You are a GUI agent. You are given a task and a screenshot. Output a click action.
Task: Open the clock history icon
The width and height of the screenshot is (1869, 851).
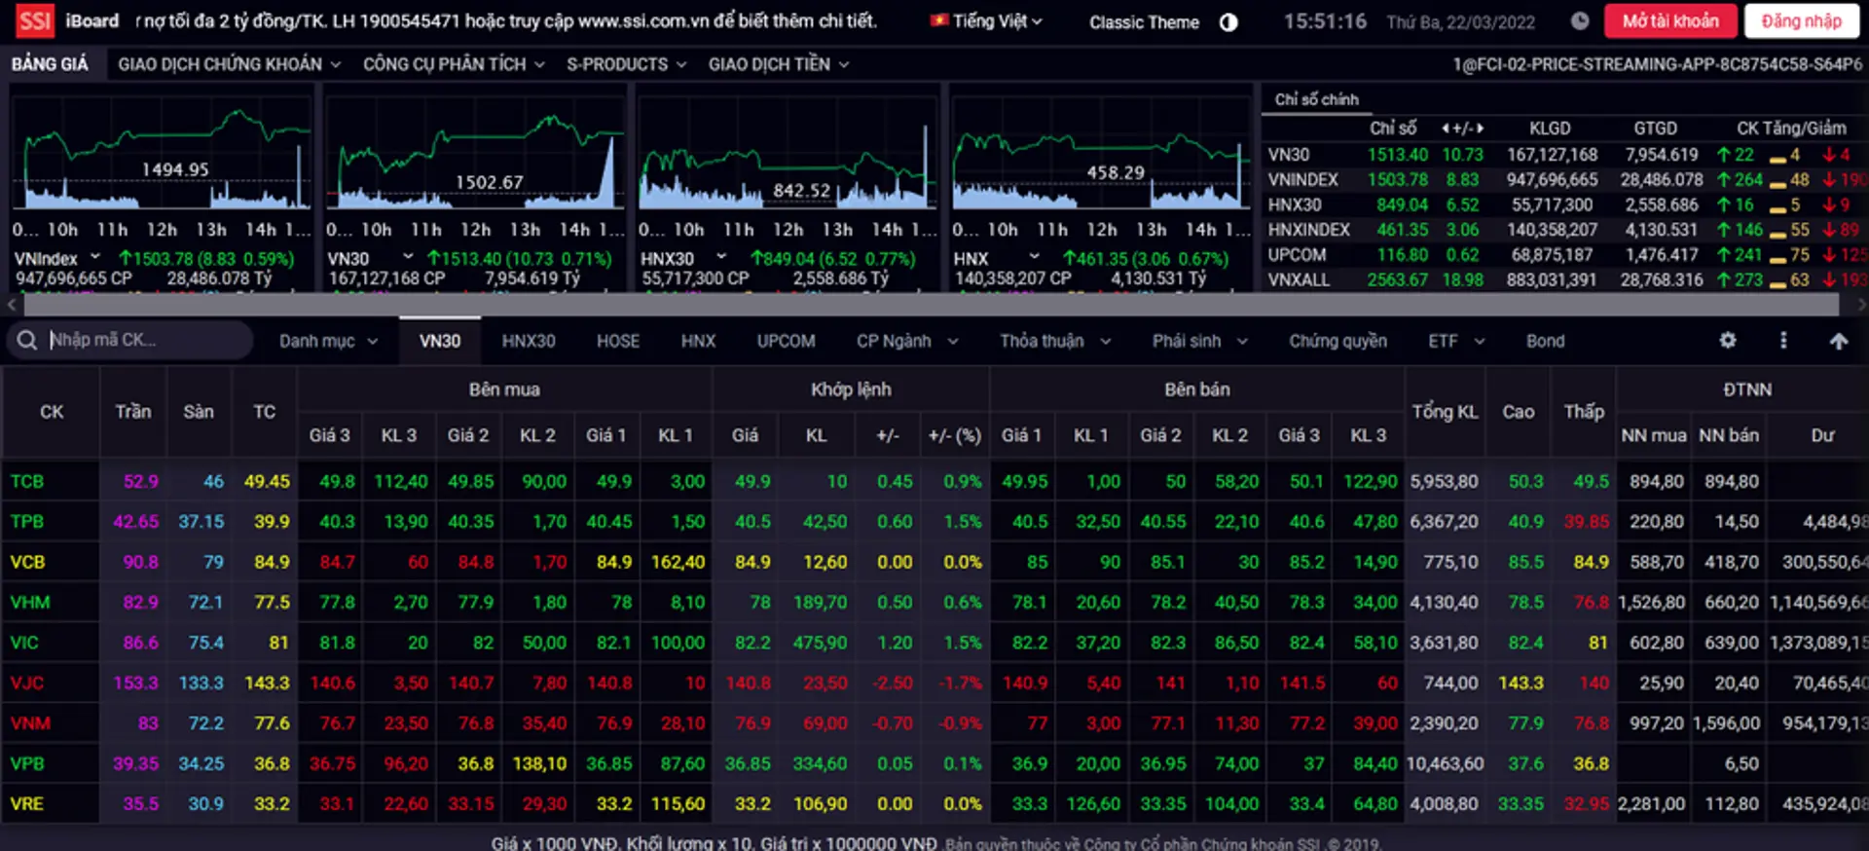pyautogui.click(x=1580, y=20)
